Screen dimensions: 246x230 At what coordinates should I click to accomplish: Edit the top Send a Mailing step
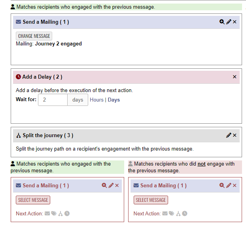229,22
